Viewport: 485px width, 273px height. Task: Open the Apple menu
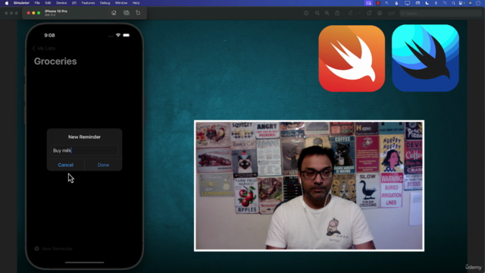(7, 3)
